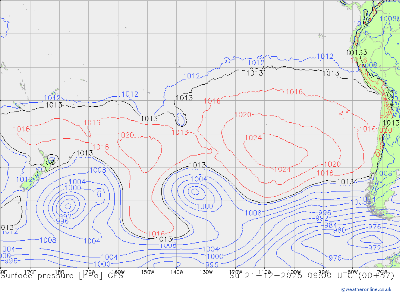Click the 984 isobar label
The width and height of the screenshot is (400, 293).
(x=331, y=225)
